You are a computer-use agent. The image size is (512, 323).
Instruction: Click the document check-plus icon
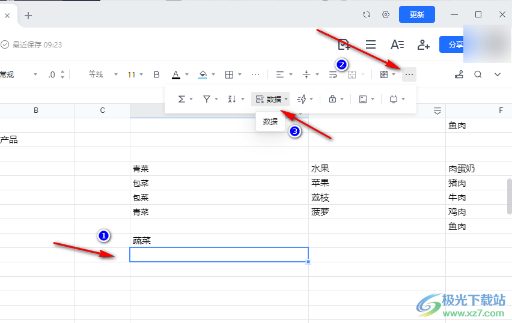pyautogui.click(x=344, y=44)
